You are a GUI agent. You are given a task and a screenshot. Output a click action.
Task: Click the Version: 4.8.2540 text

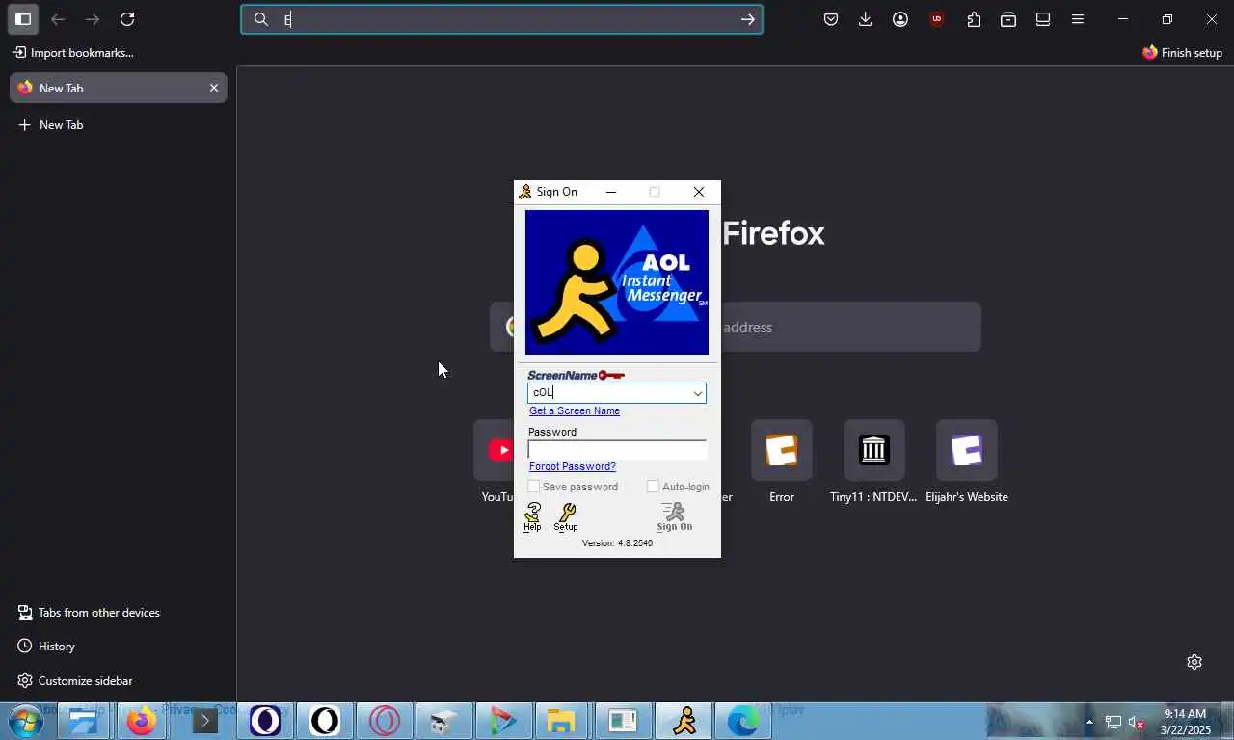tap(617, 543)
